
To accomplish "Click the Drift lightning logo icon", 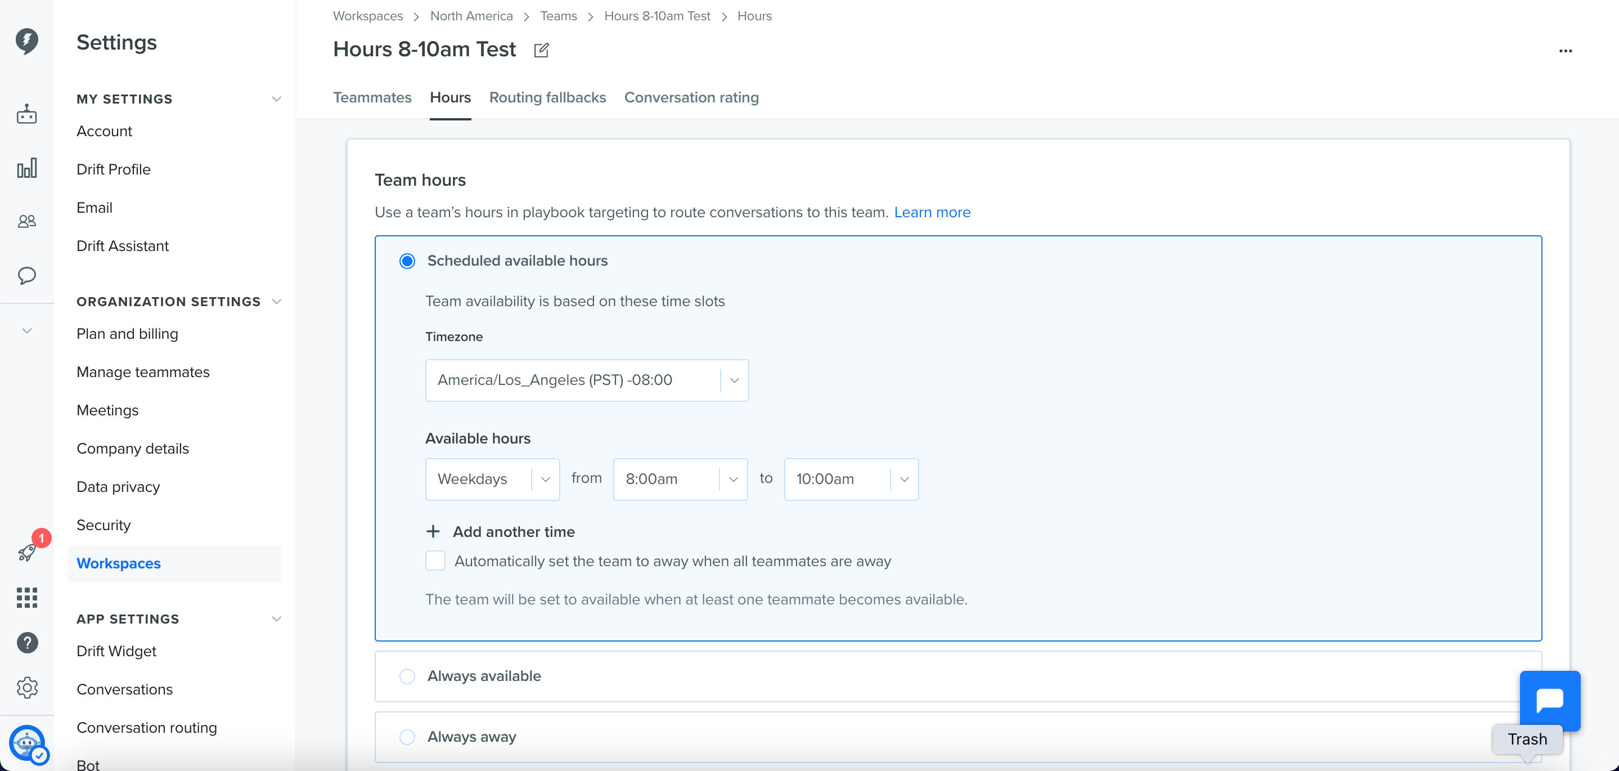I will 26,41.
